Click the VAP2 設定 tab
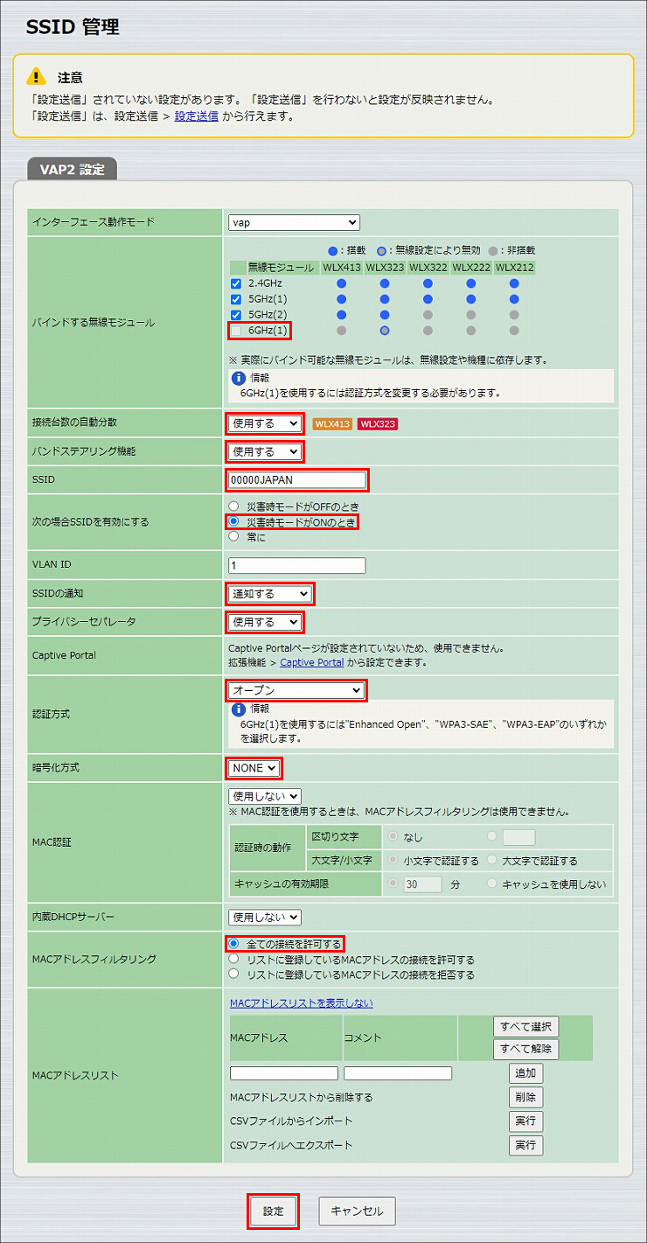The image size is (647, 1243). point(73,170)
